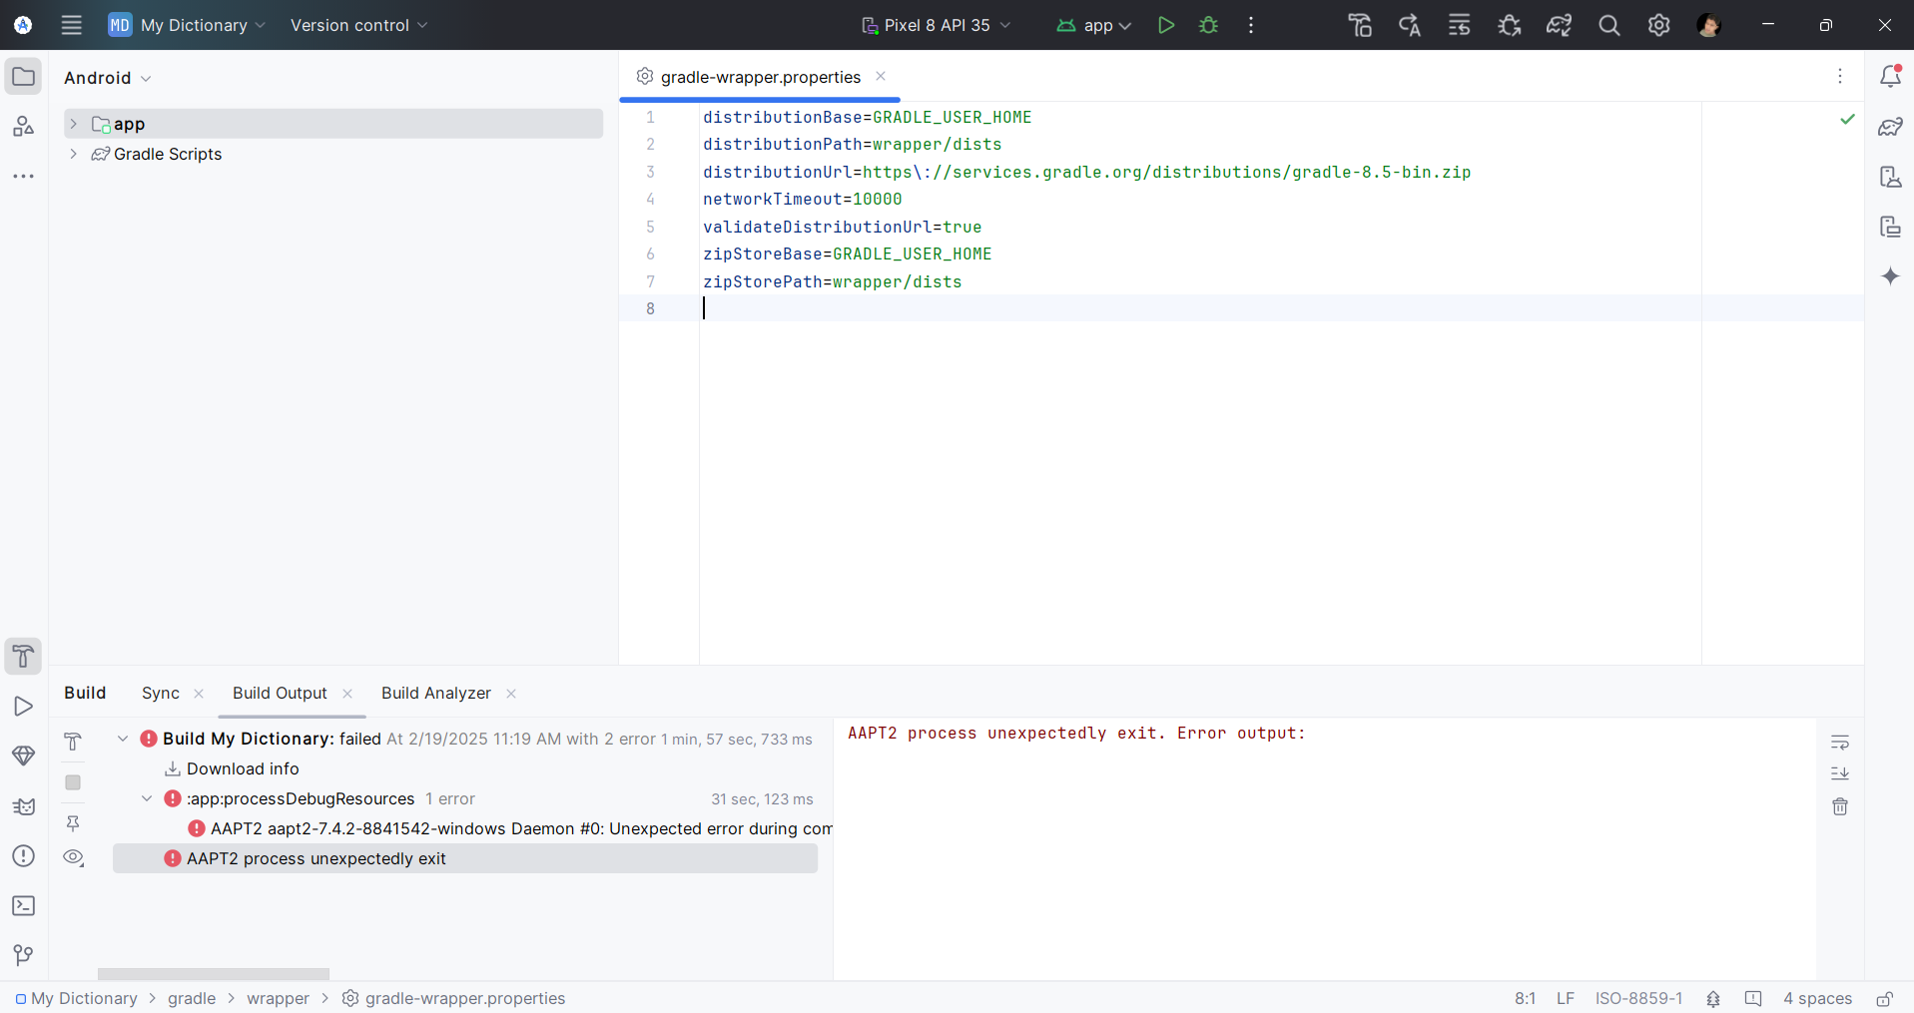Screen dimensions: 1914x1013
Task: Open IDE settings gear icon
Action: (x=1658, y=25)
